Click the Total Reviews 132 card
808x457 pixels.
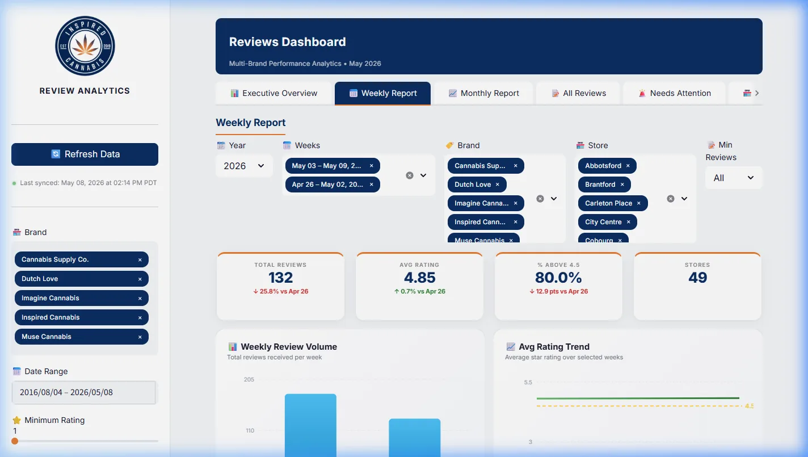tap(280, 286)
